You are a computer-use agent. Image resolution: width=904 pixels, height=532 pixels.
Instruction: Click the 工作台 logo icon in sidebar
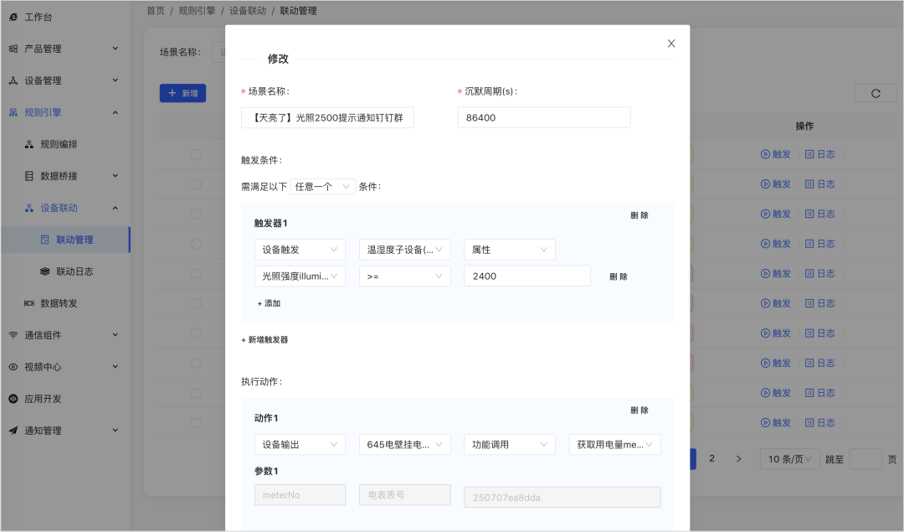click(13, 17)
